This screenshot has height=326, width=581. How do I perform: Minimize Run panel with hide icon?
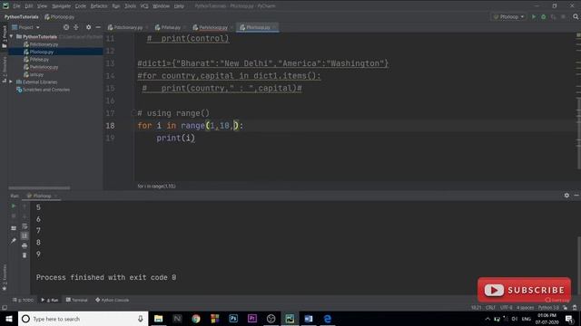576,196
